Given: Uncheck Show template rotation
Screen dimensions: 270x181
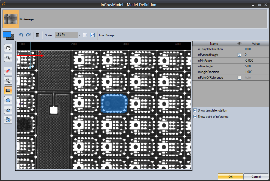Looking at the screenshot, I should click(195, 110).
